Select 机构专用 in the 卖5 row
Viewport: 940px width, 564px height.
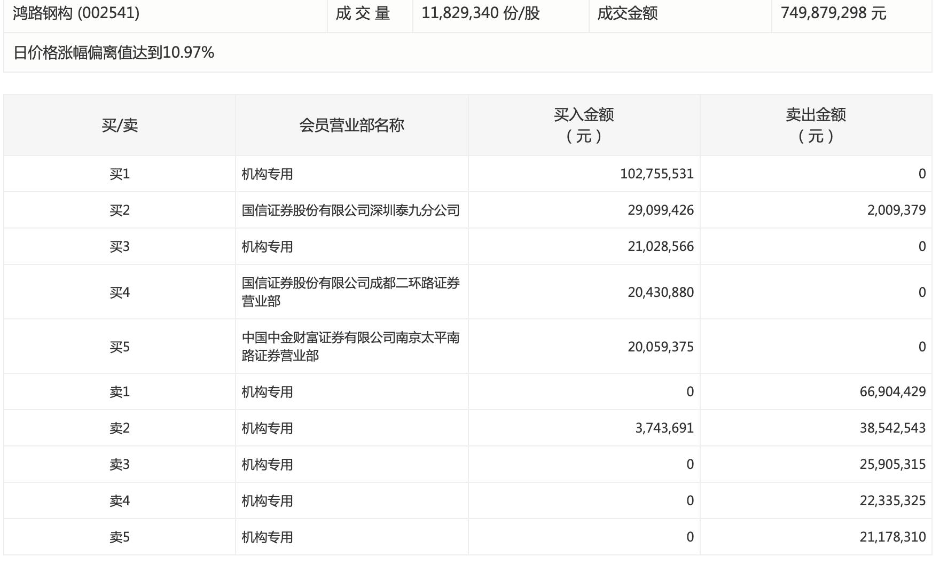point(267,537)
